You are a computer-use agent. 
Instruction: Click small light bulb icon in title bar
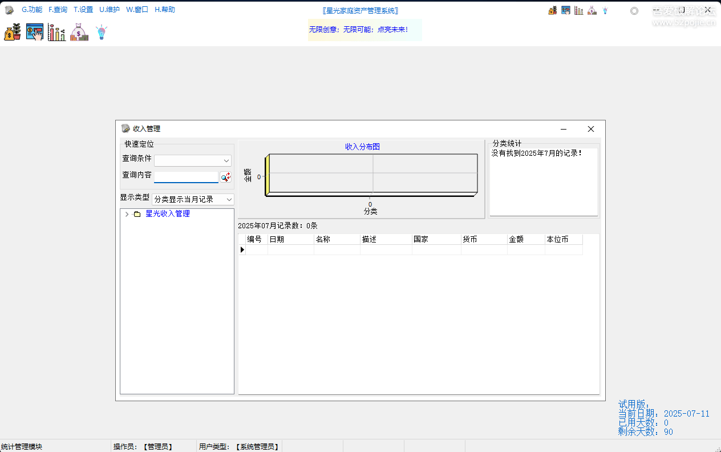click(x=605, y=10)
